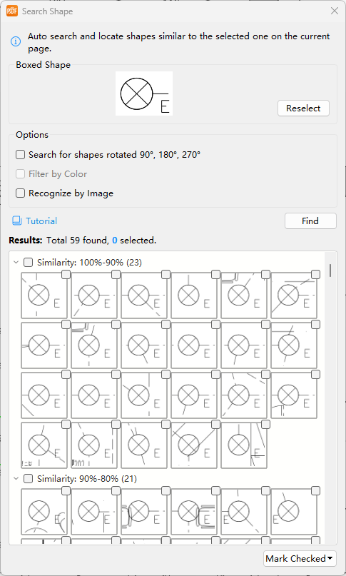Click the orange PDF app logo
Image resolution: width=346 pixels, height=576 pixels.
pos(12,11)
